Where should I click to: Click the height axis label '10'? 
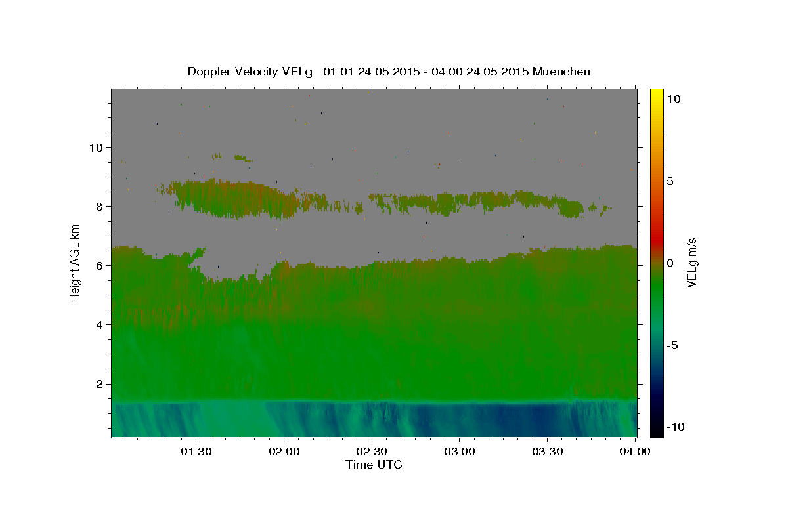97,148
